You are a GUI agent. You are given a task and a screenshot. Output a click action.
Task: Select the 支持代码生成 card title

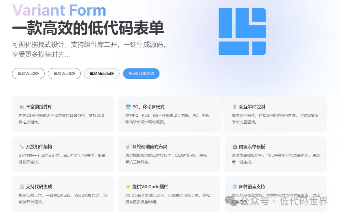point(39,187)
